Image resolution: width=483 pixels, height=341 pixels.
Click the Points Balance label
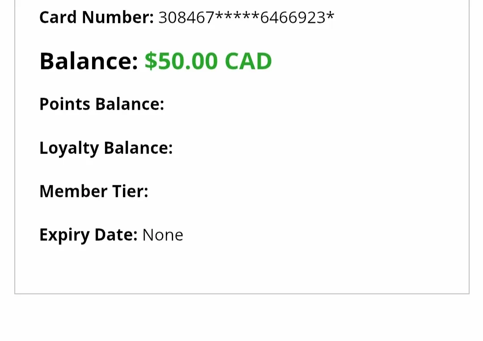click(x=102, y=104)
